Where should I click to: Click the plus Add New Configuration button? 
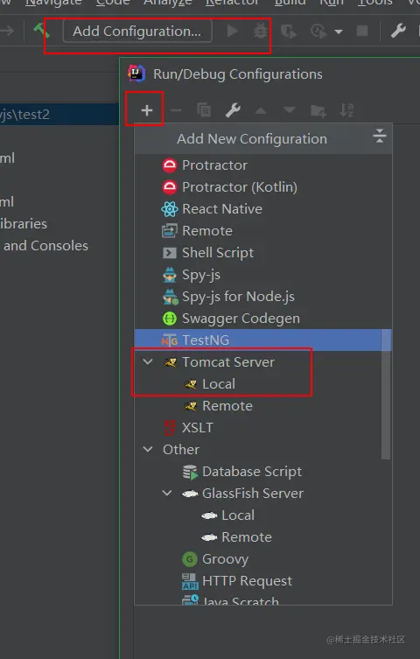[x=147, y=110]
